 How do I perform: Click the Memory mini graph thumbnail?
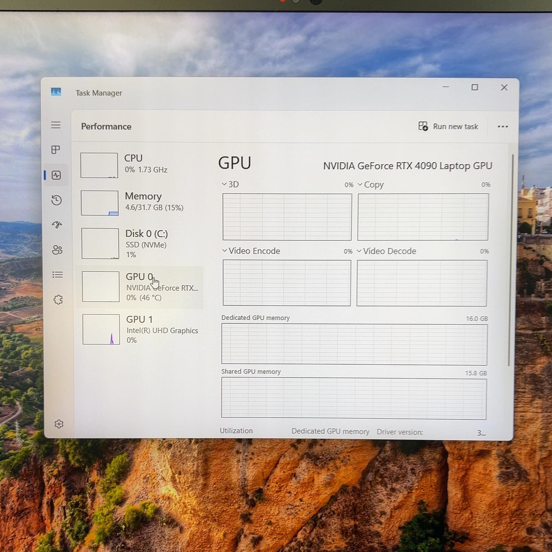click(x=99, y=203)
